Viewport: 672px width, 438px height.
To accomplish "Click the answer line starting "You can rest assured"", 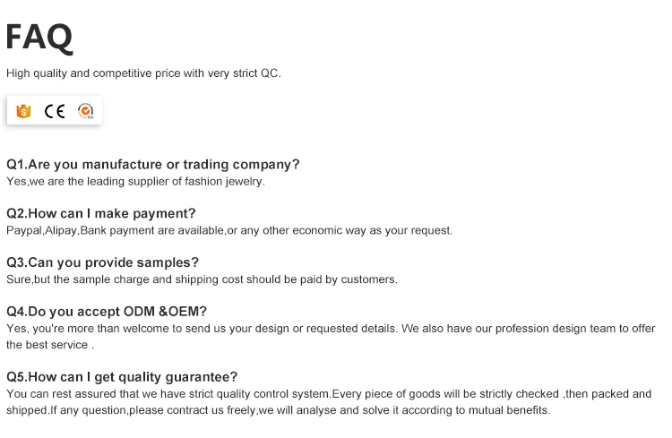I will (x=329, y=394).
